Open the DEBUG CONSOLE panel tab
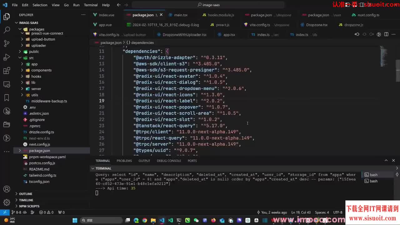Screen dimensions: 400x225 pos(169,161)
